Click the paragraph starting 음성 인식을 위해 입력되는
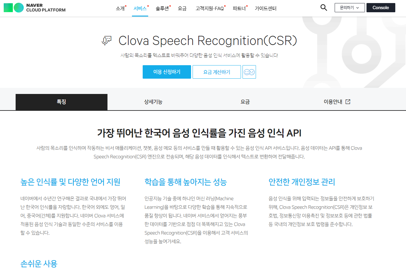The image size is (406, 273). click(x=321, y=211)
